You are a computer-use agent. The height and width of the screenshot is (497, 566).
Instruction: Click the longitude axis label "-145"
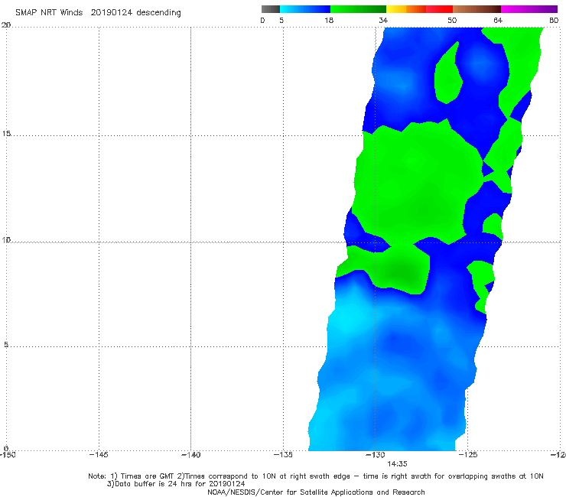point(99,455)
